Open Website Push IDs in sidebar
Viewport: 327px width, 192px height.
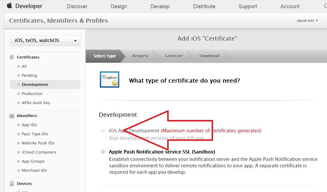(x=38, y=143)
